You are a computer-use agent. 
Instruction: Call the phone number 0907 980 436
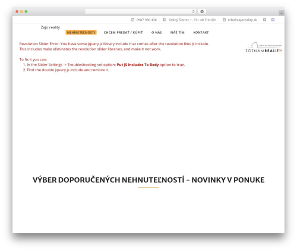(147, 20)
